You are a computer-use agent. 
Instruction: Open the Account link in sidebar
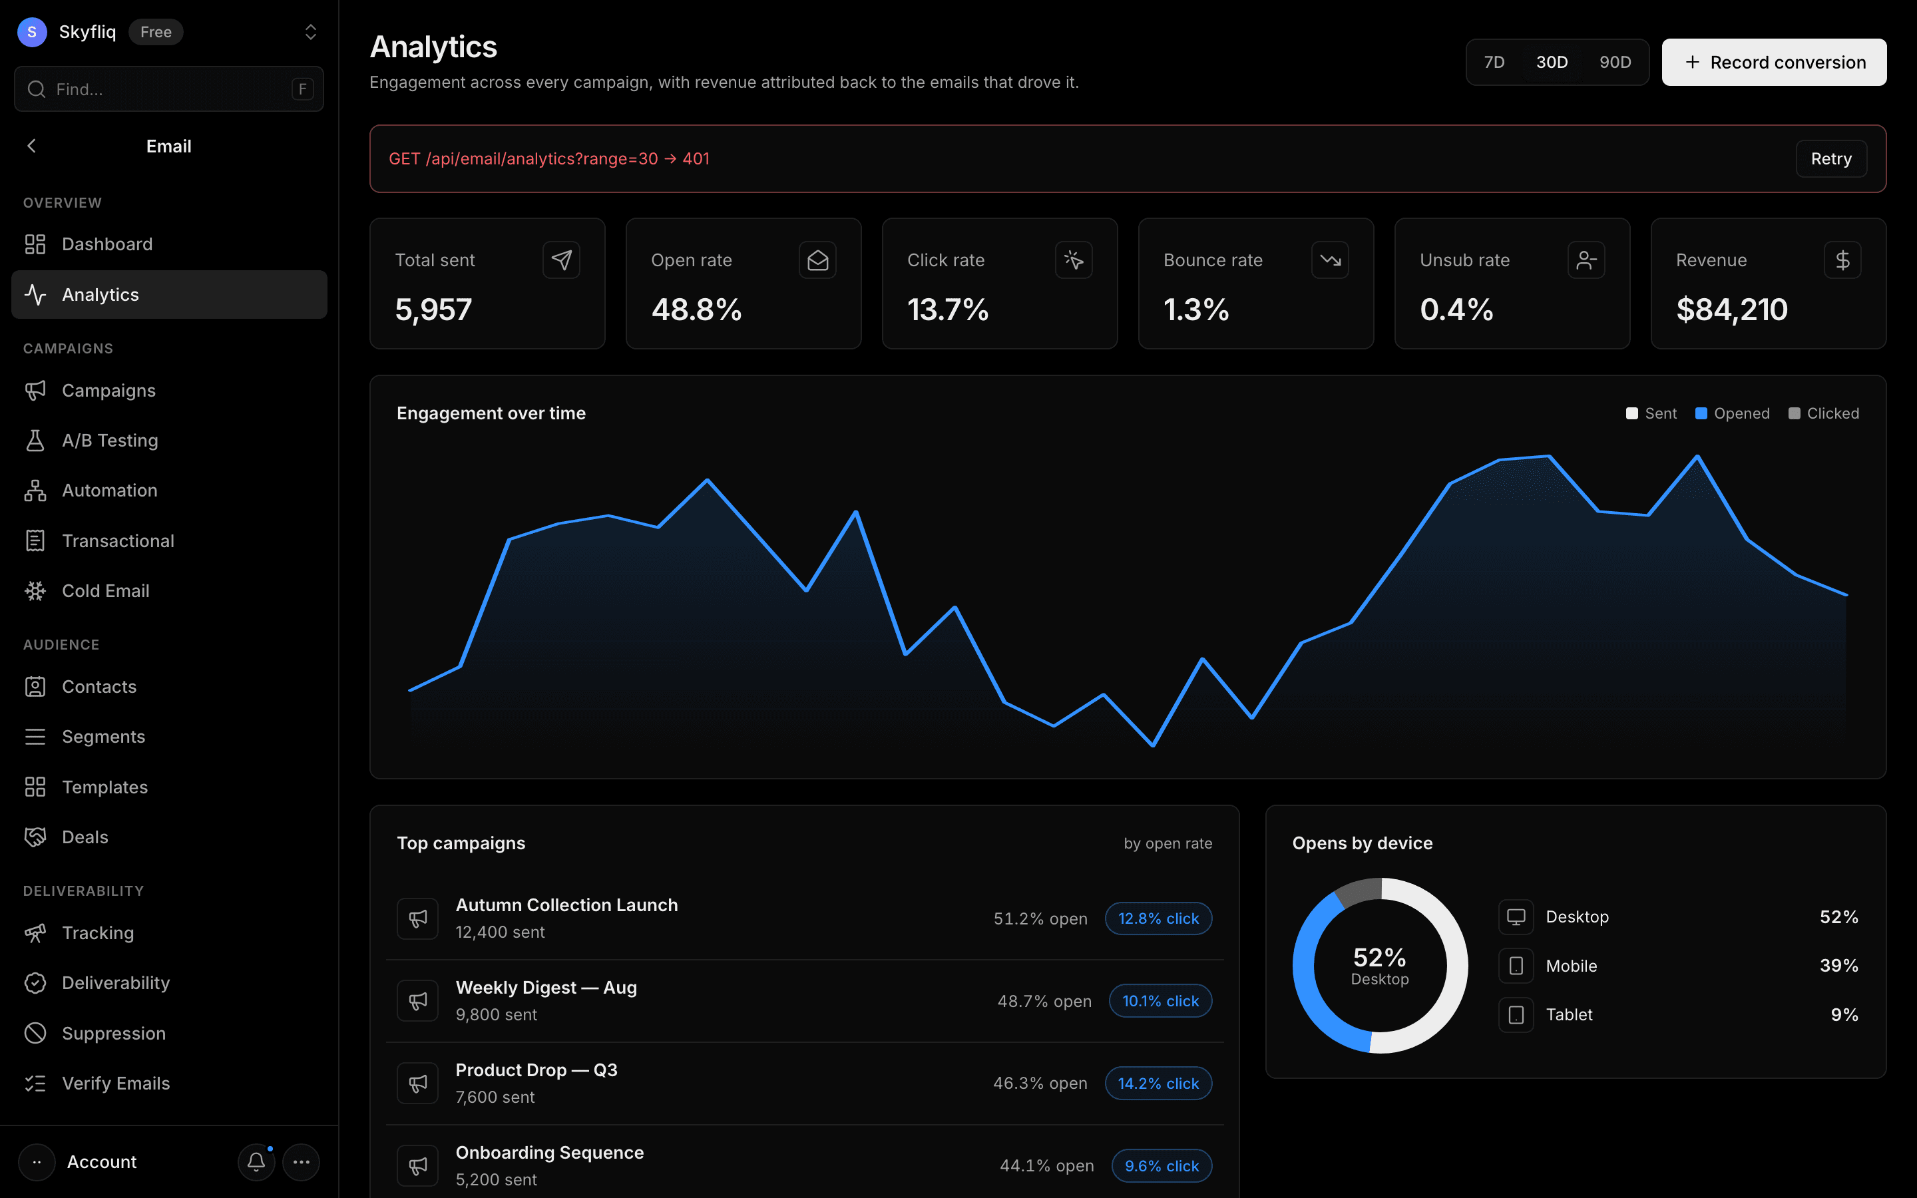(101, 1162)
